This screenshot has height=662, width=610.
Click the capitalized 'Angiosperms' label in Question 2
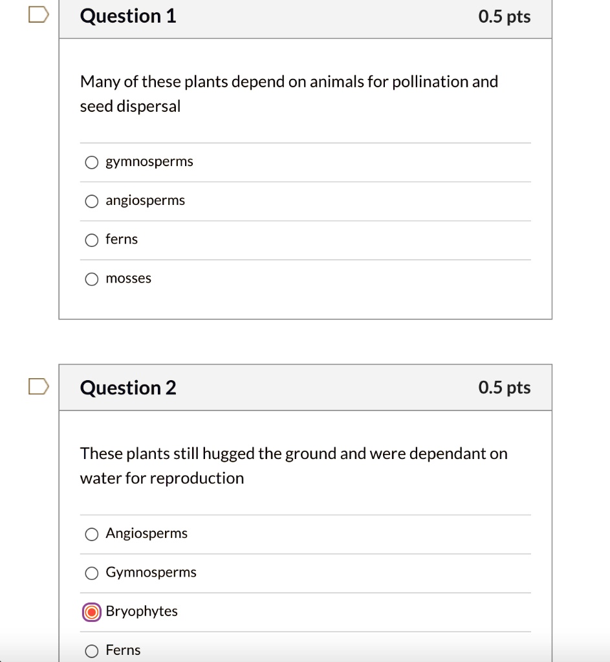point(147,533)
